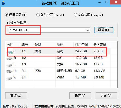
Task: Click the 卷标 column header
Action: click(60, 45)
